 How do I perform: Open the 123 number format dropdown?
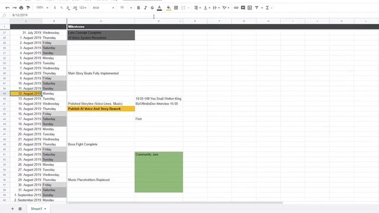tap(83, 8)
